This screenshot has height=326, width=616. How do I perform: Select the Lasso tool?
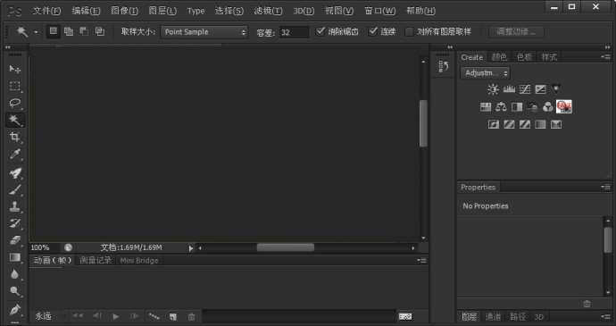click(15, 103)
